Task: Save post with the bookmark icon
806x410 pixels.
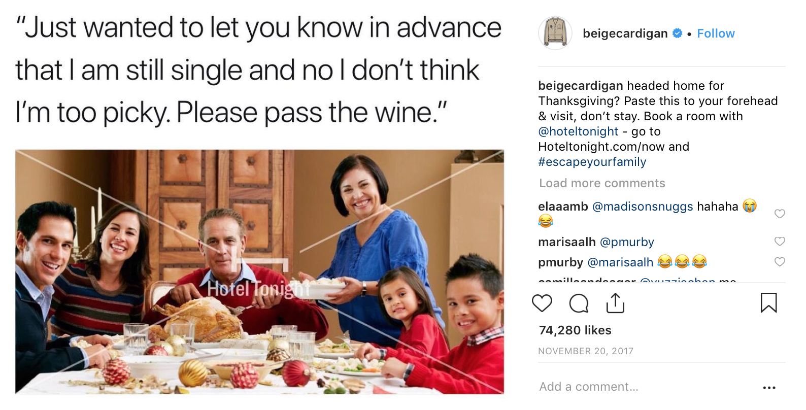Action: click(x=768, y=303)
